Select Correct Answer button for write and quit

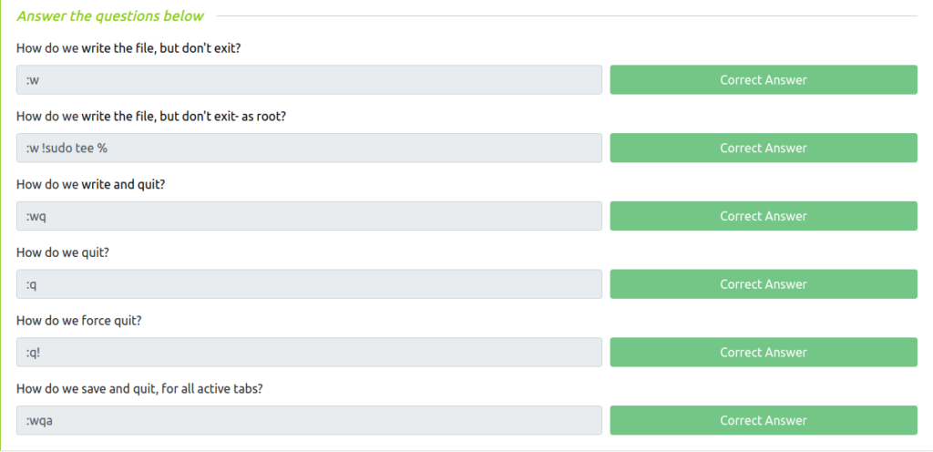pos(764,216)
